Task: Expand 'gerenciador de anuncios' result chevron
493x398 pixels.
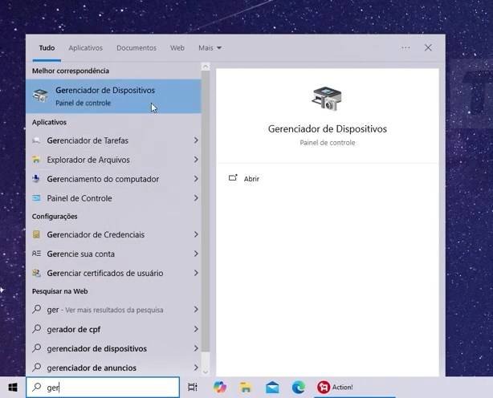Action: pyautogui.click(x=196, y=368)
